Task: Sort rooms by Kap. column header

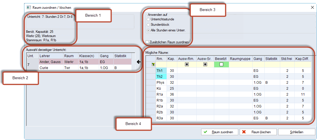Action: (172, 59)
